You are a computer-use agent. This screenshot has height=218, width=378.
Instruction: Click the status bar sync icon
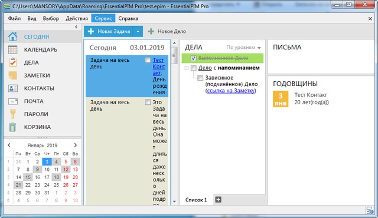[x=370, y=210]
